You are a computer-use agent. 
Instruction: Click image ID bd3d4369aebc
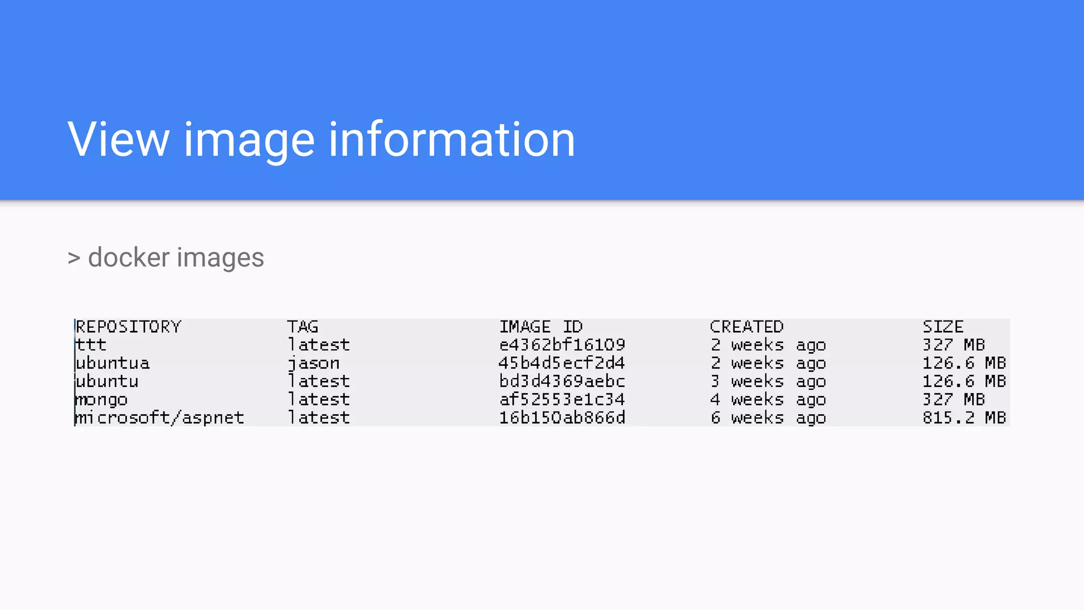[x=562, y=381]
